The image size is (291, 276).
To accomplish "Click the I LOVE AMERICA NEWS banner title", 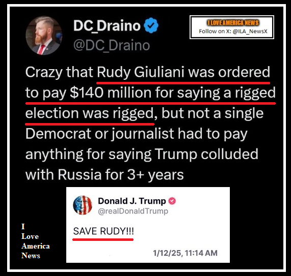I will tap(233, 22).
